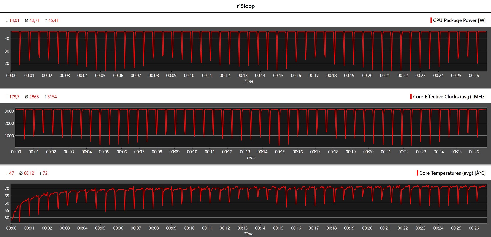Click the Time axis title under the power chart

pos(249,81)
